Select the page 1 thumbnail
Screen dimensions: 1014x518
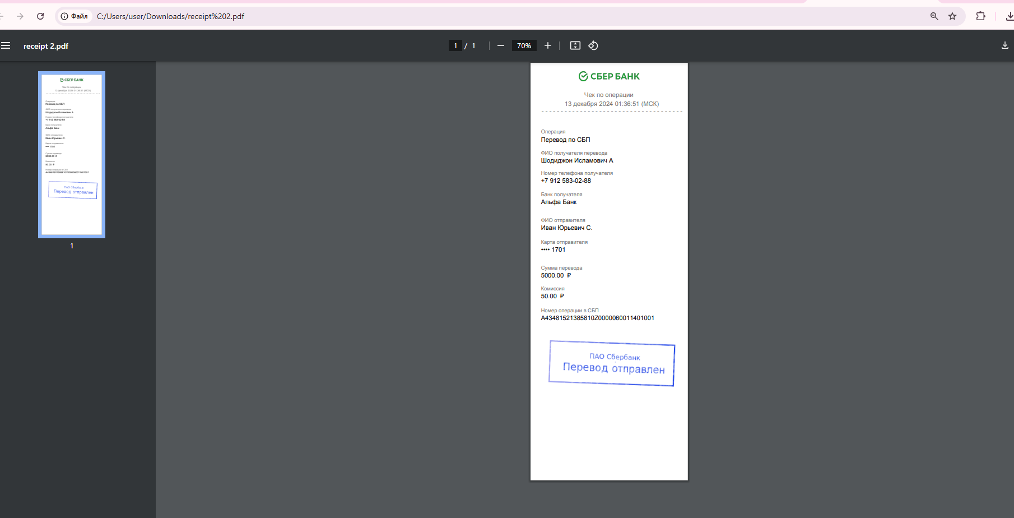(72, 155)
